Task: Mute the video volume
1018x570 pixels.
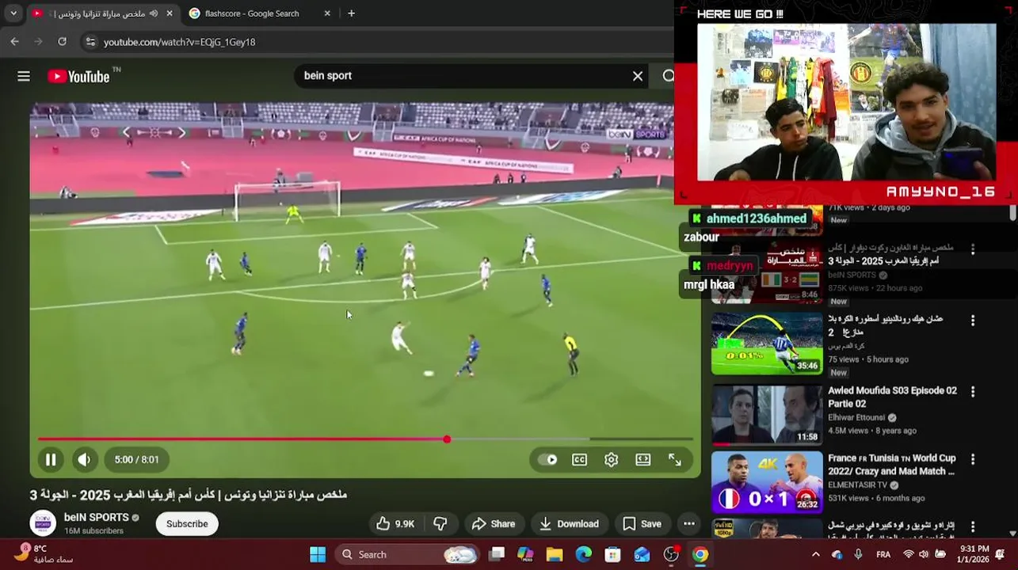Action: [84, 459]
